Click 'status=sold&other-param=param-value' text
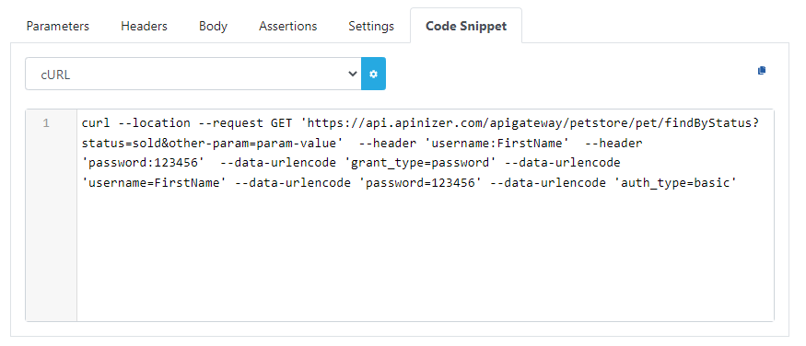Image resolution: width=806 pixels, height=346 pixels. coord(212,144)
